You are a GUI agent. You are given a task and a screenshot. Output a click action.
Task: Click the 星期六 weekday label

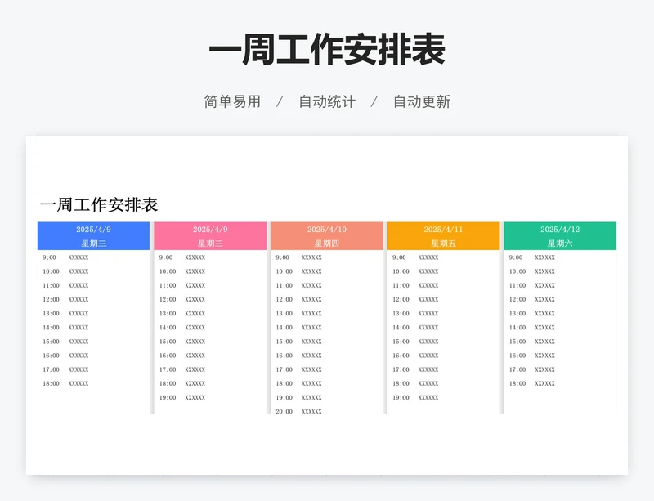coord(560,244)
